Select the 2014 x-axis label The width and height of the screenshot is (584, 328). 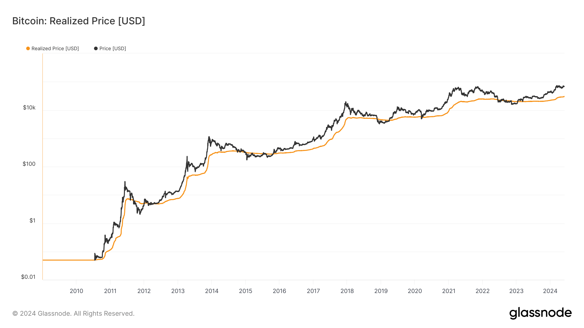coord(212,291)
